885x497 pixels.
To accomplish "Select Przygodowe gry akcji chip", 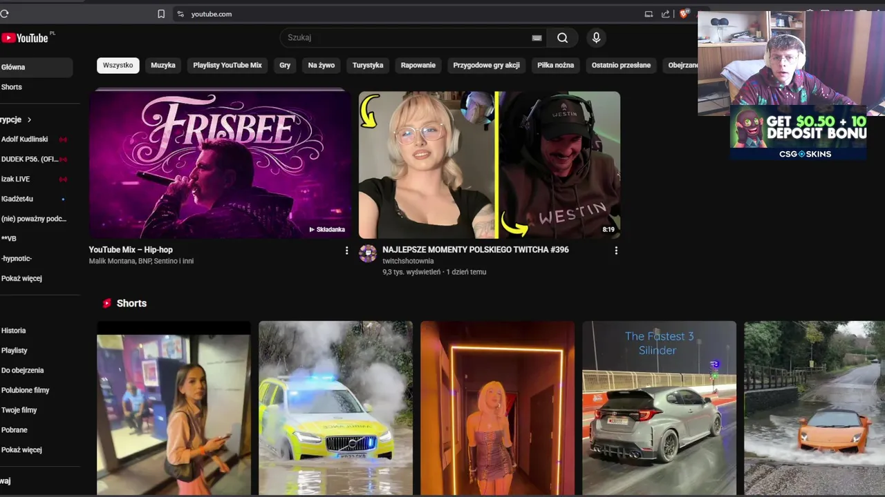I will click(x=486, y=66).
